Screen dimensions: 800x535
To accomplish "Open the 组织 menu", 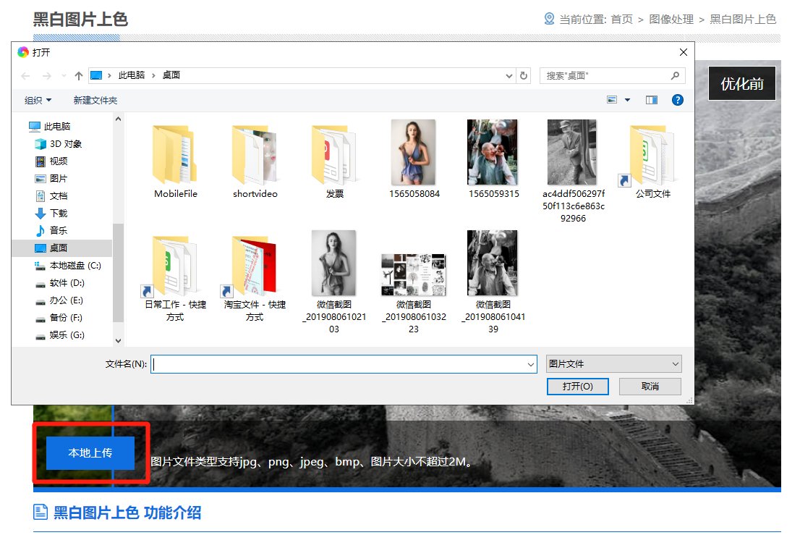I will [38, 100].
